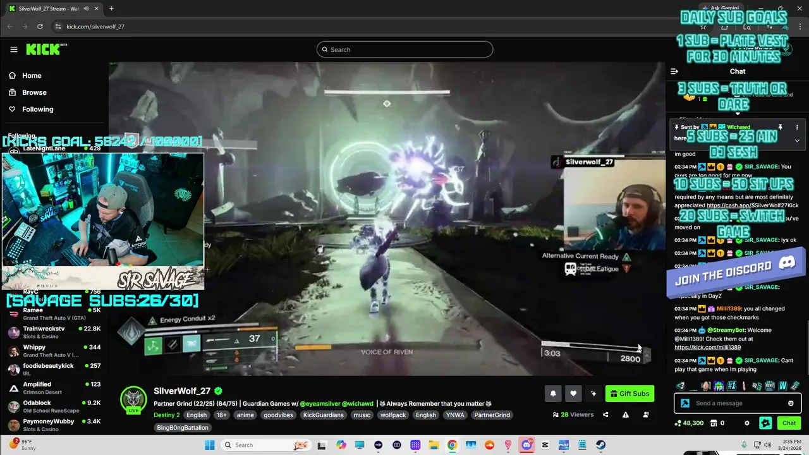
Task: Unpin the pinned chat message
Action: [x=781, y=127]
